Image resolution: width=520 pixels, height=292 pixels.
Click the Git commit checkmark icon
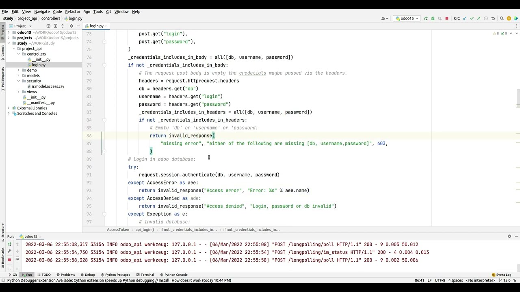(x=472, y=18)
